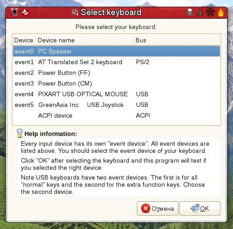This screenshot has width=233, height=229.
Task: Sort by the Bus column header
Action: pyautogui.click(x=177, y=40)
